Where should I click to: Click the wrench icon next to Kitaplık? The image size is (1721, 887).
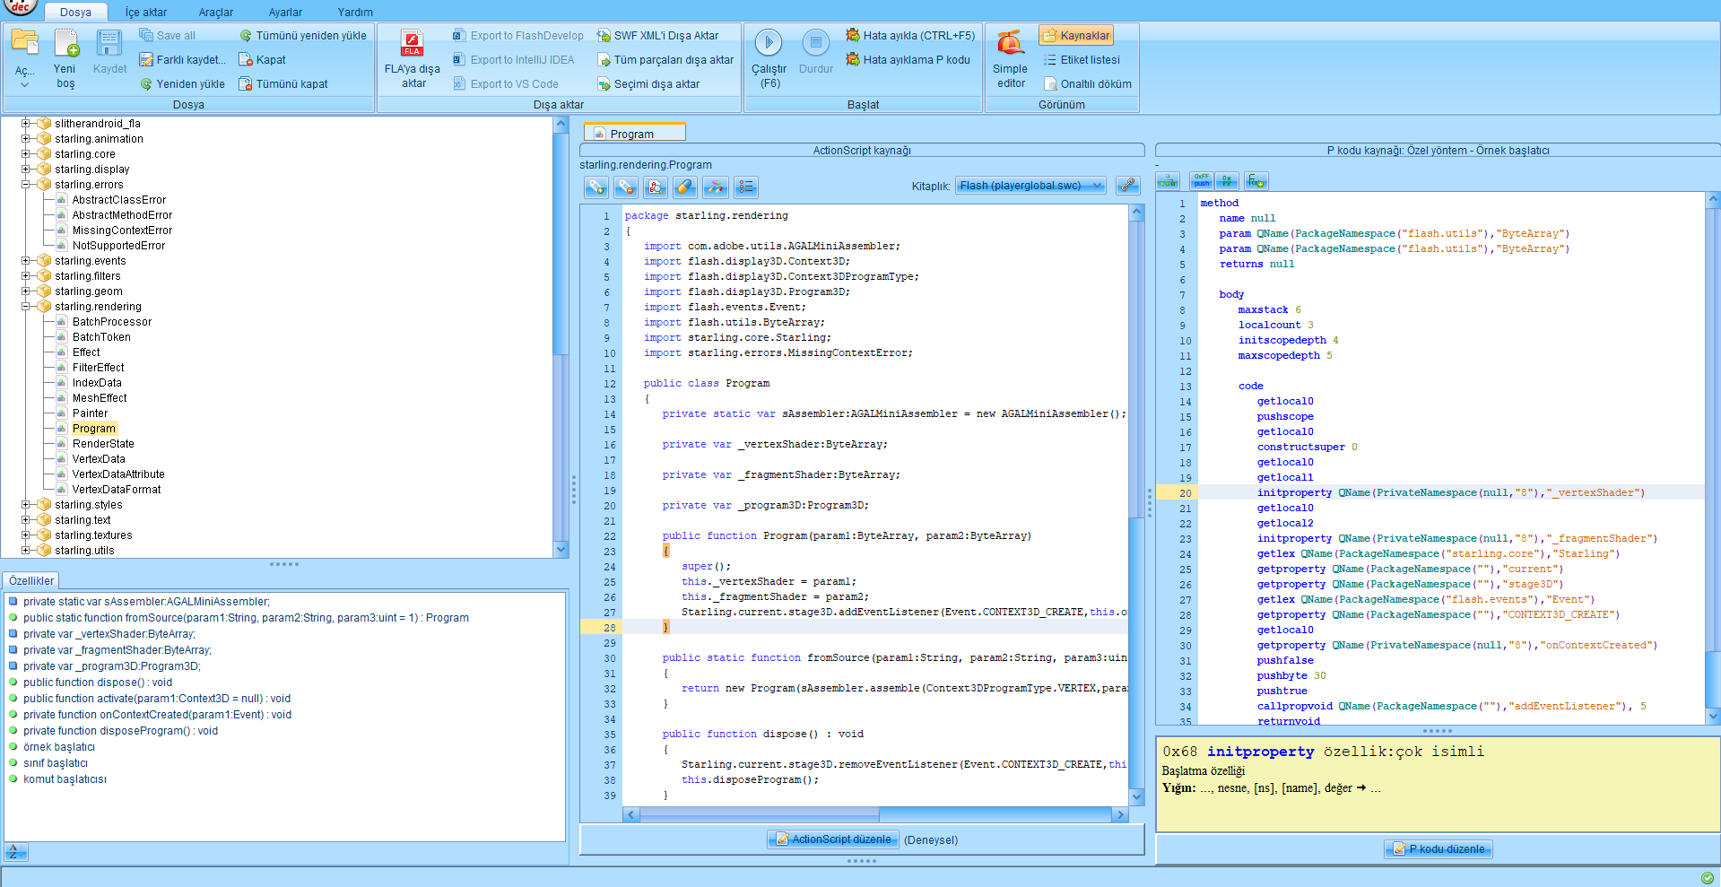tap(1127, 186)
